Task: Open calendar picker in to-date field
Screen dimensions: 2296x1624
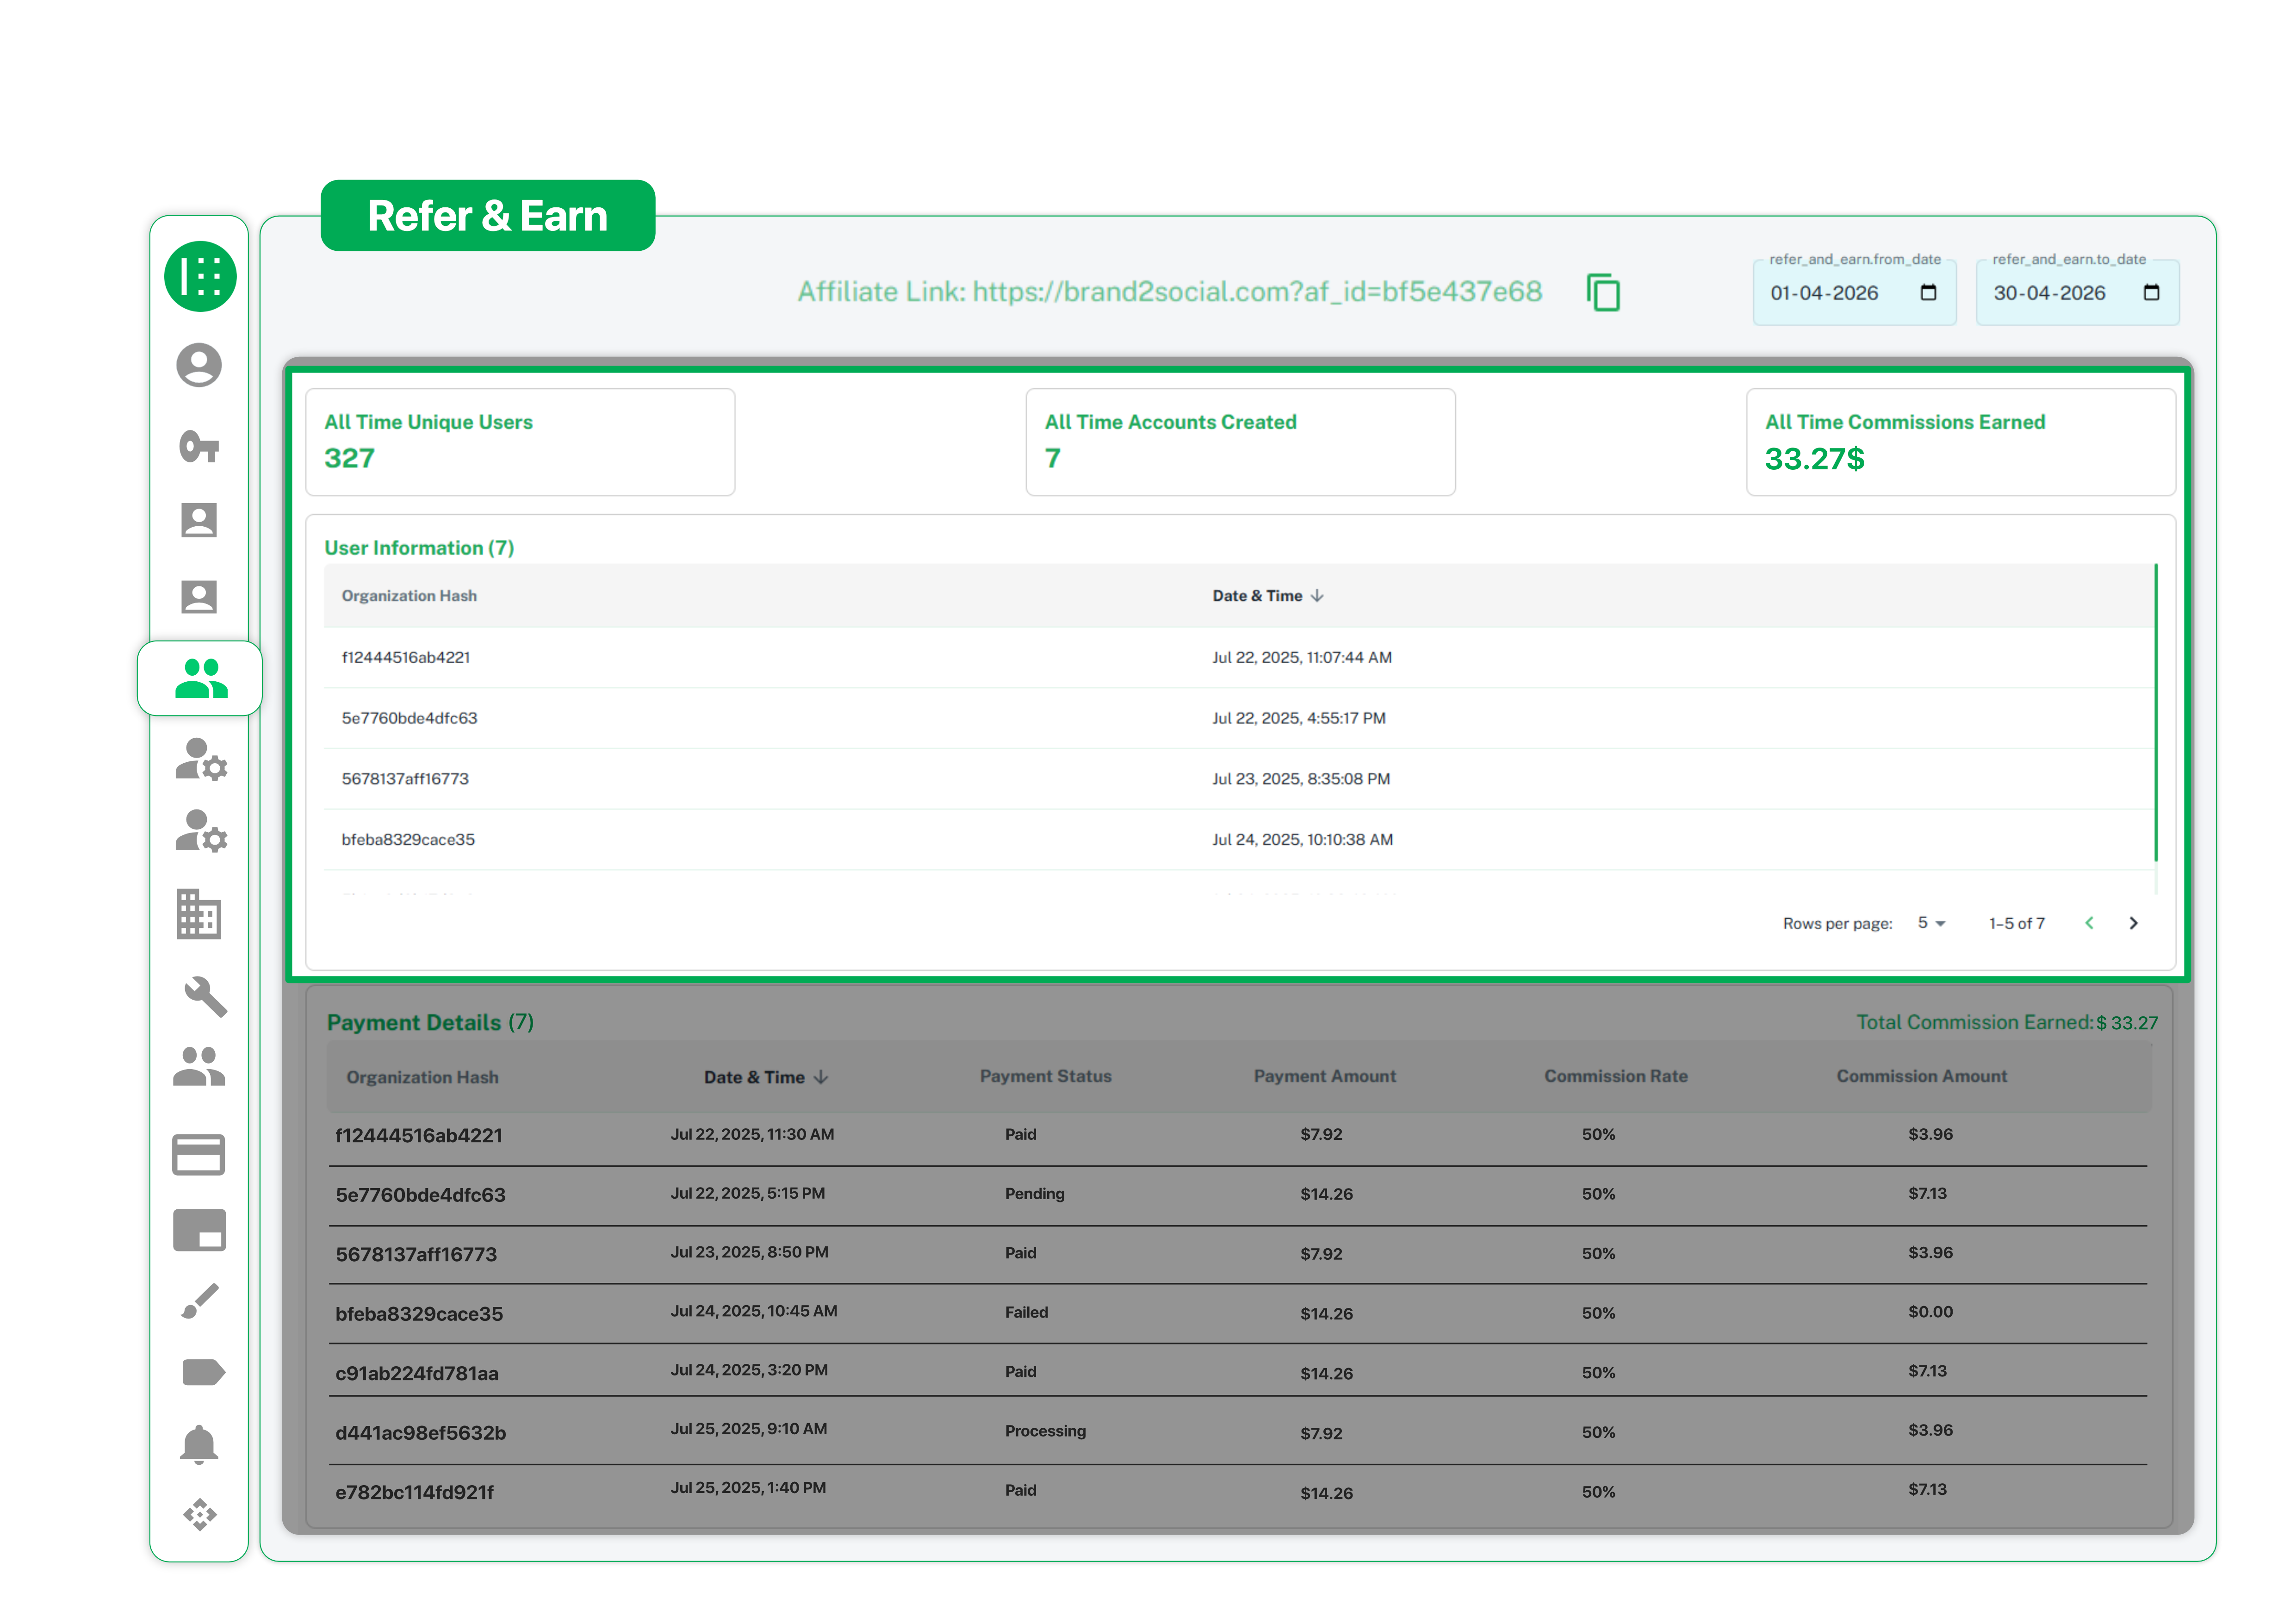Action: point(2152,292)
